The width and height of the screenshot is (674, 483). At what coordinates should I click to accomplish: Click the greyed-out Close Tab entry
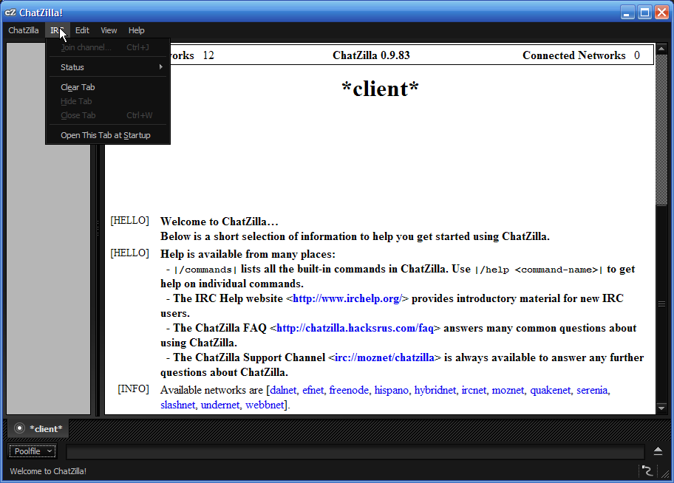(108, 116)
